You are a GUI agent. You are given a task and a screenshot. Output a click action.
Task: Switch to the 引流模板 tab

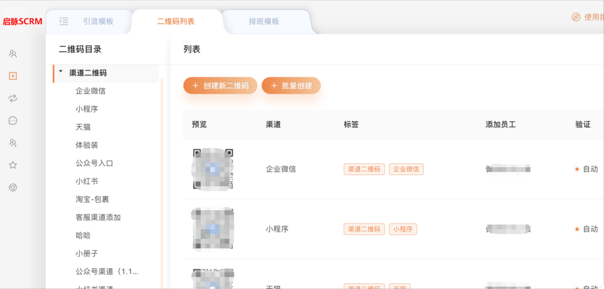pyautogui.click(x=98, y=21)
